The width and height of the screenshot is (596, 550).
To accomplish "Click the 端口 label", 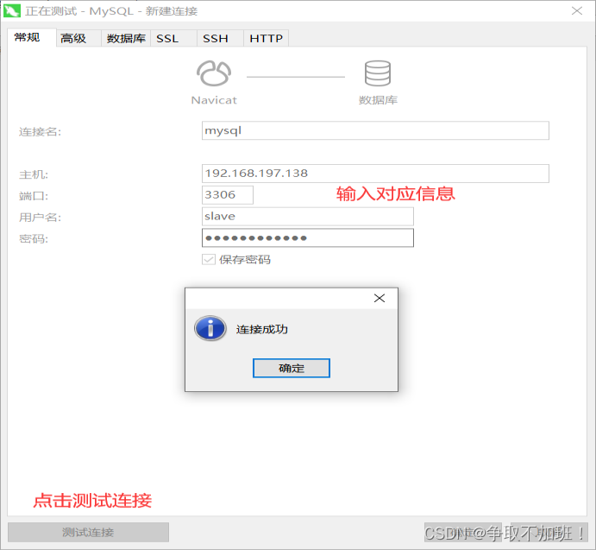I will pos(34,196).
